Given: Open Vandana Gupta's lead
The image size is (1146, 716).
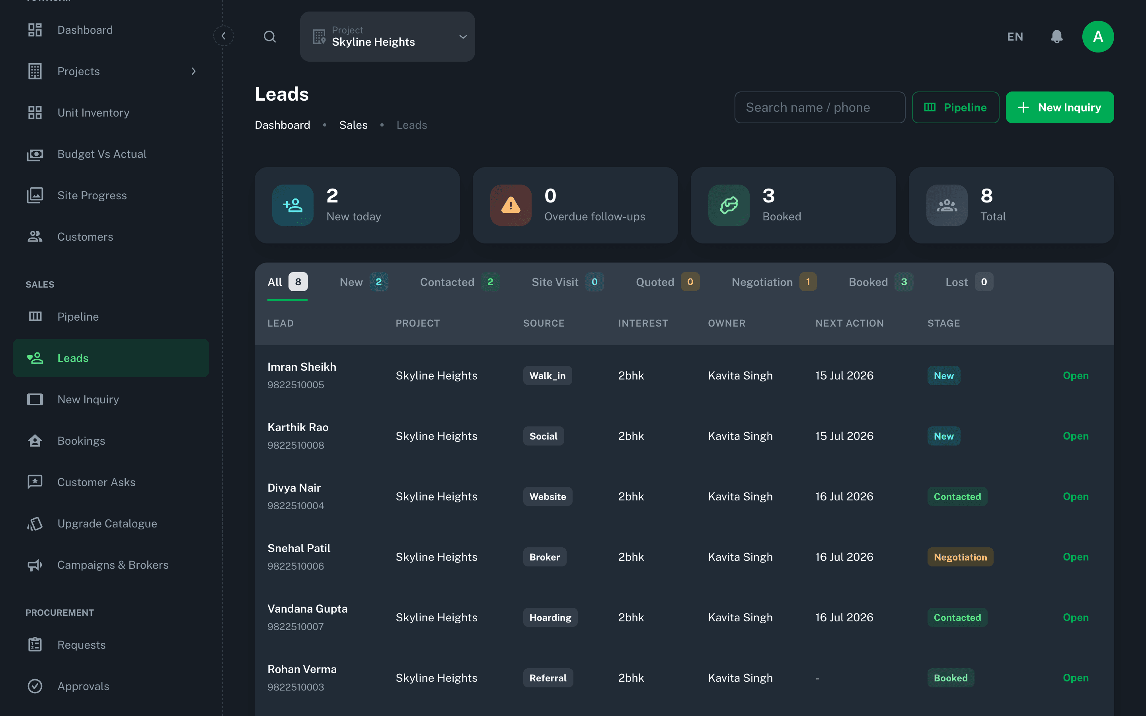Looking at the screenshot, I should coord(1076,617).
